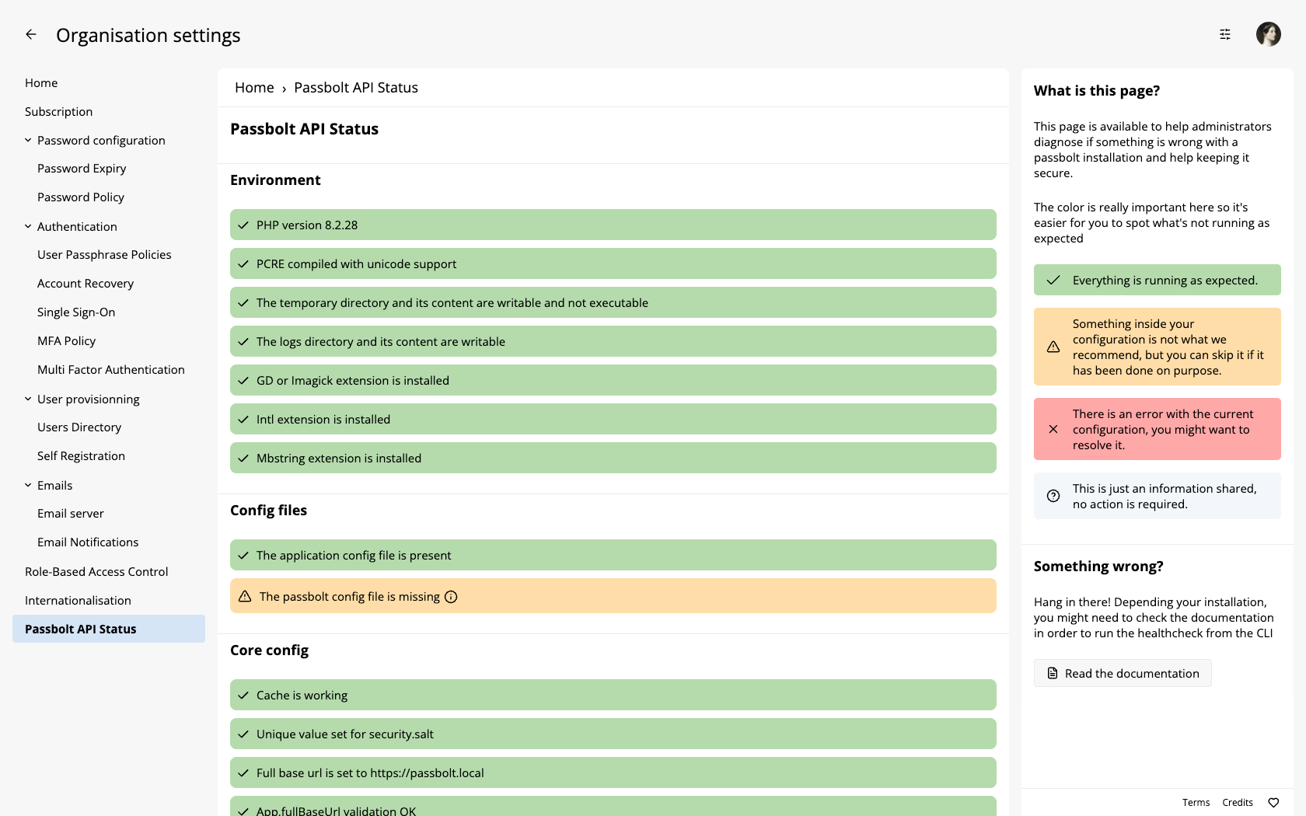Open Self Registration settings
1306x816 pixels.
coord(81,456)
